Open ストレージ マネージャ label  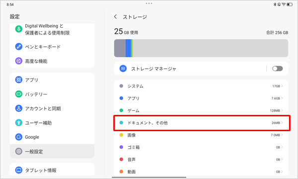[x=153, y=69]
